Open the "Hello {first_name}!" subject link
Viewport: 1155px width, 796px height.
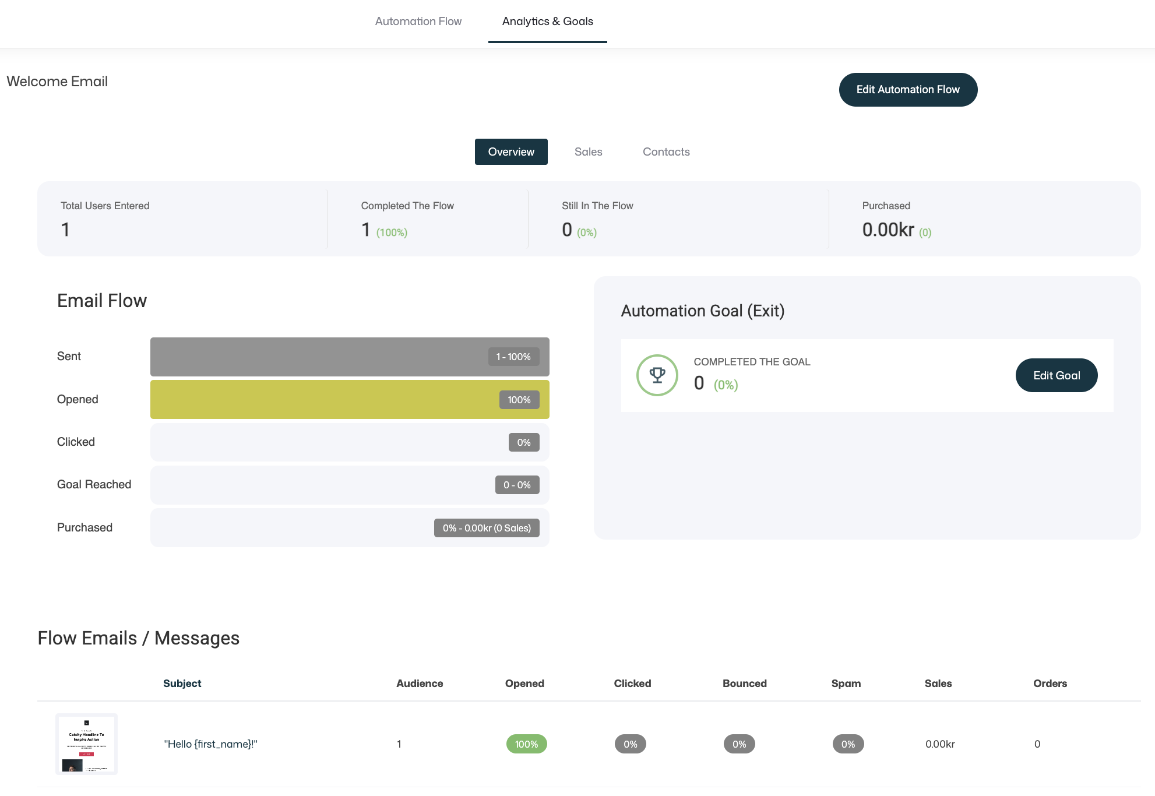coord(210,744)
